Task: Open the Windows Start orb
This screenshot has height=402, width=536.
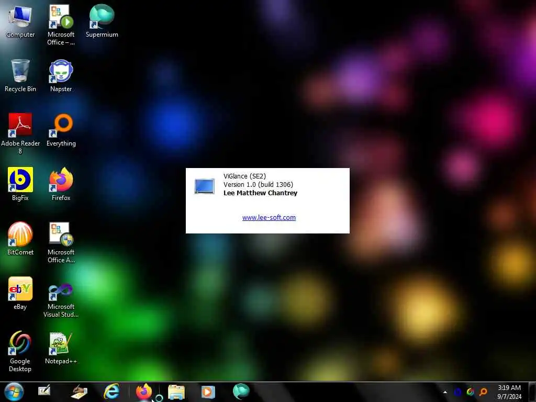Action: [x=14, y=392]
